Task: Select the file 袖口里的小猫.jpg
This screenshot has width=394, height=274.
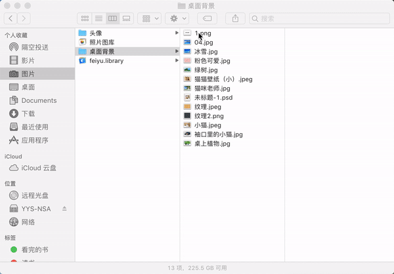Action: click(x=232, y=134)
